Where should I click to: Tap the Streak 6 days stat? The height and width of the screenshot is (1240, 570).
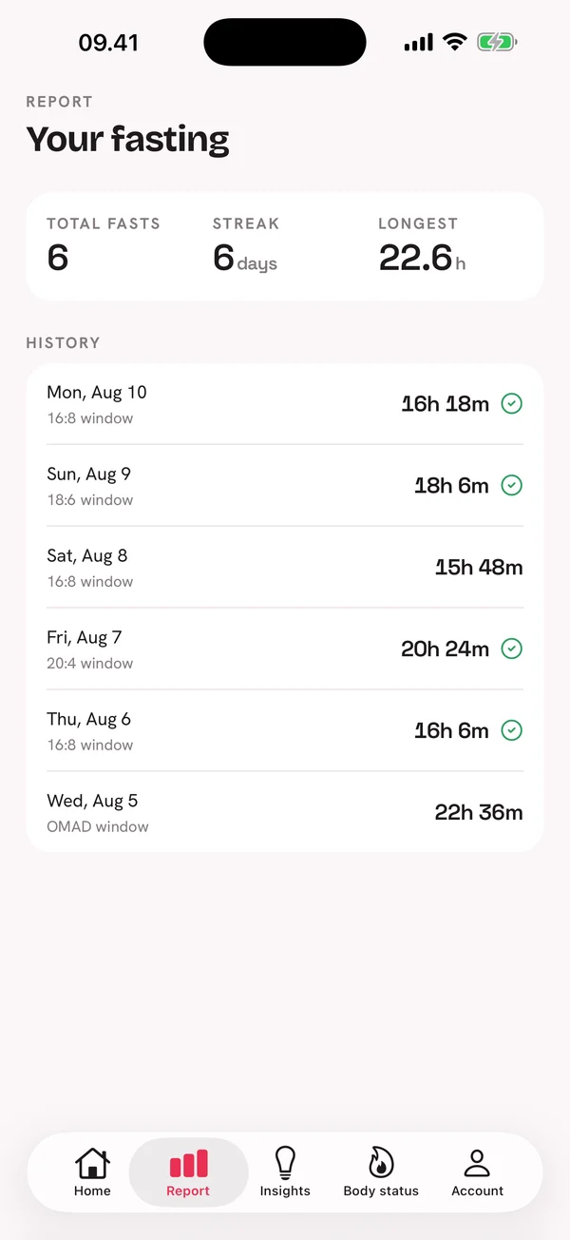[x=246, y=244]
